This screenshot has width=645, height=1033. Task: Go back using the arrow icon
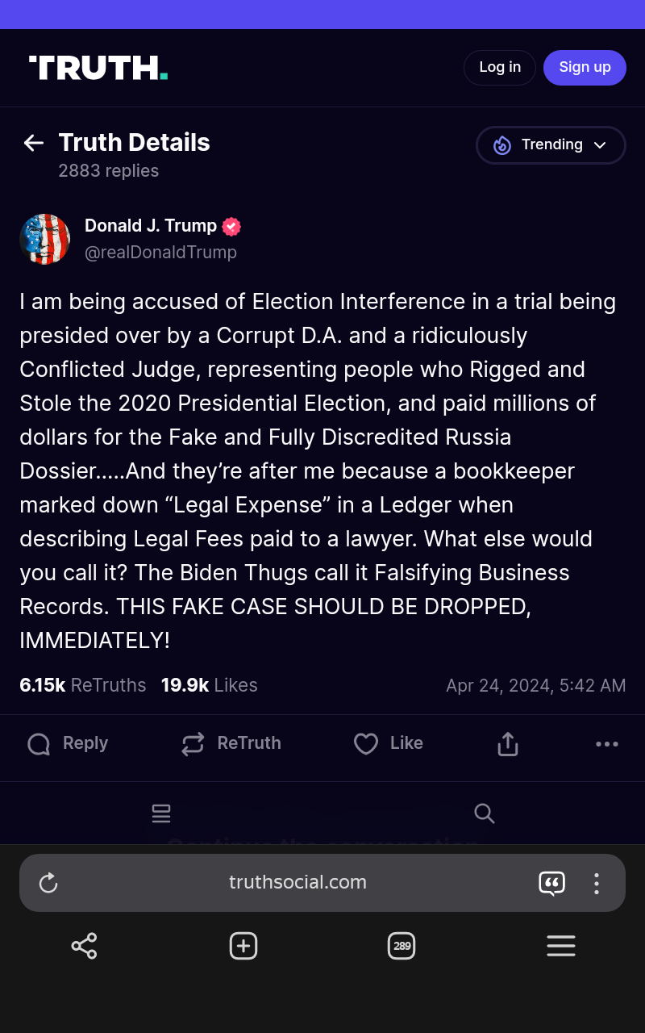(33, 143)
